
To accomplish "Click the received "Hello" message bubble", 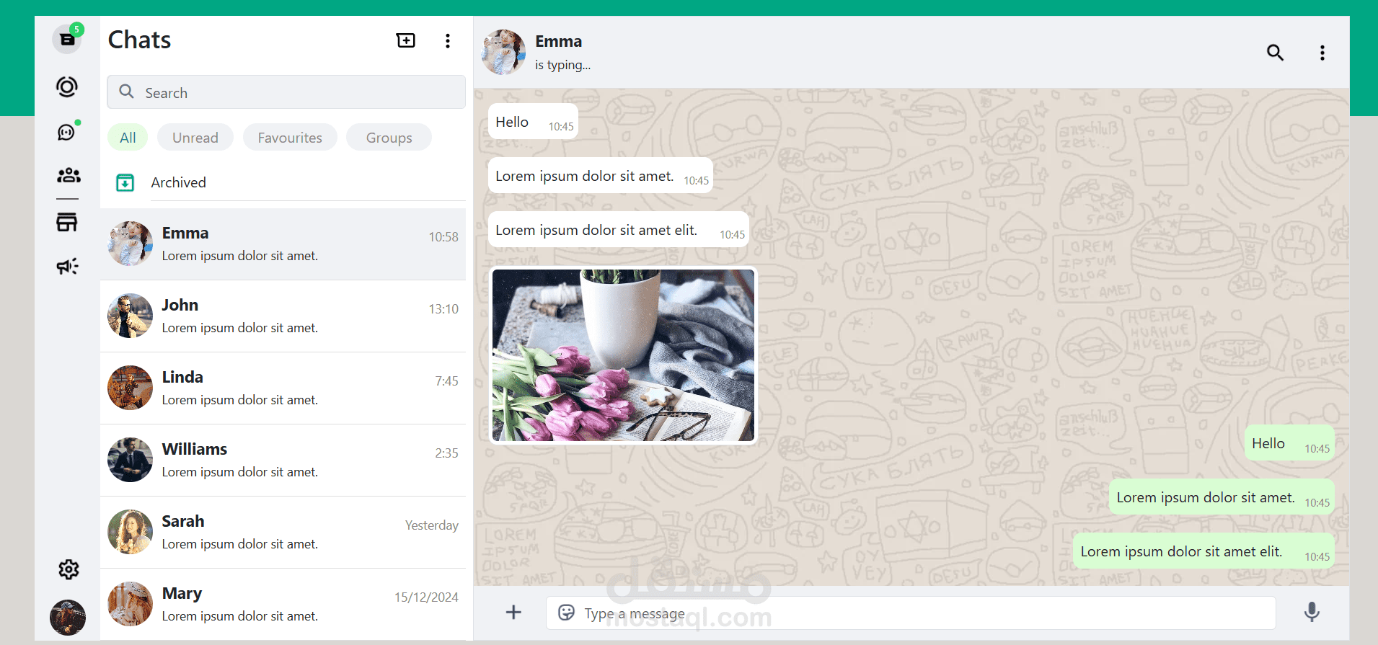I will click(533, 122).
